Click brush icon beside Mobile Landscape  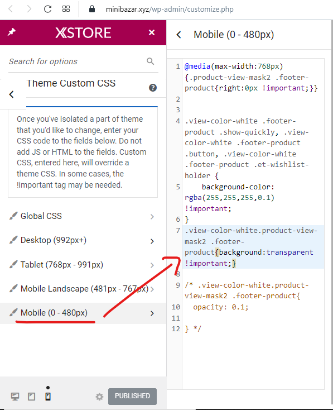tap(13, 288)
